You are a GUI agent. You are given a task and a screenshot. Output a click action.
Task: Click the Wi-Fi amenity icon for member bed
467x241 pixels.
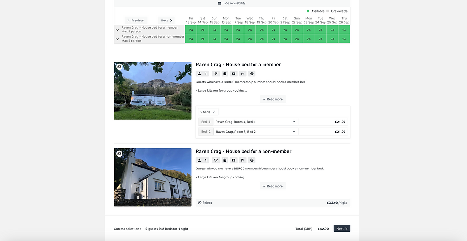[x=216, y=73]
